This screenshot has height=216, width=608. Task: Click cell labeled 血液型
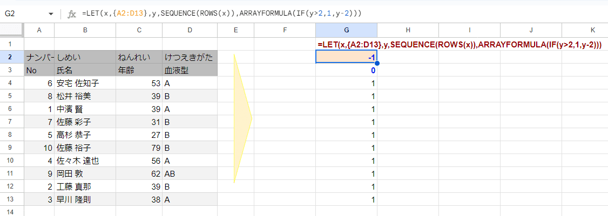coord(189,70)
